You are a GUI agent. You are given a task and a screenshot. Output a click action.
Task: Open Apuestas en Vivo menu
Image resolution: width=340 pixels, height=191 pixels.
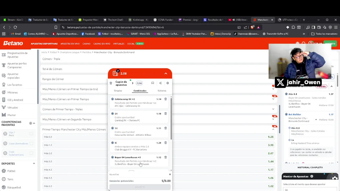(70, 44)
